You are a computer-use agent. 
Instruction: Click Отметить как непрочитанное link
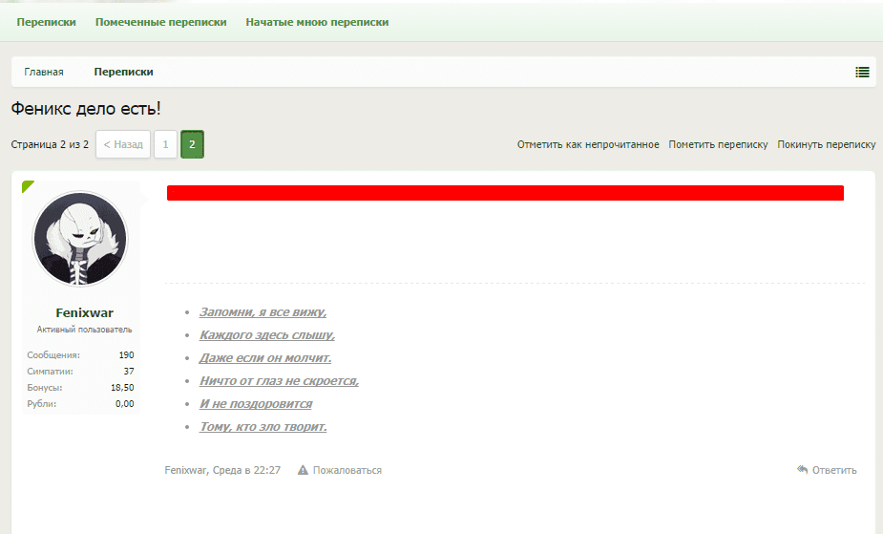pyautogui.click(x=588, y=144)
